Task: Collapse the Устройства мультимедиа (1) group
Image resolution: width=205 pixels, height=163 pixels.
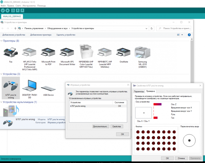Action: [x=1, y=102]
